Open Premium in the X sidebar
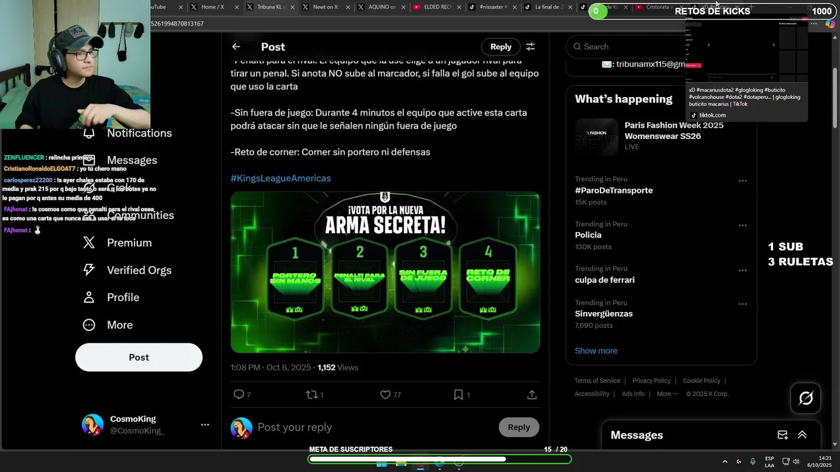Image resolution: width=840 pixels, height=472 pixels. 117,243
